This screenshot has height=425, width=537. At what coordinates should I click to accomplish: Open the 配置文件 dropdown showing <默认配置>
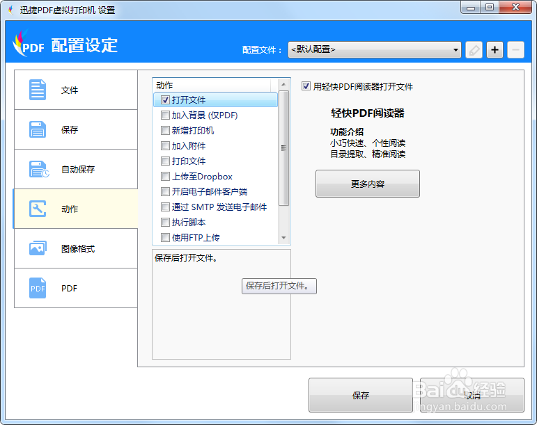coord(374,49)
